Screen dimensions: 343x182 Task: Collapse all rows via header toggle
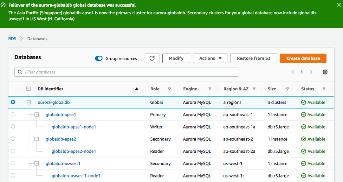[28, 89]
